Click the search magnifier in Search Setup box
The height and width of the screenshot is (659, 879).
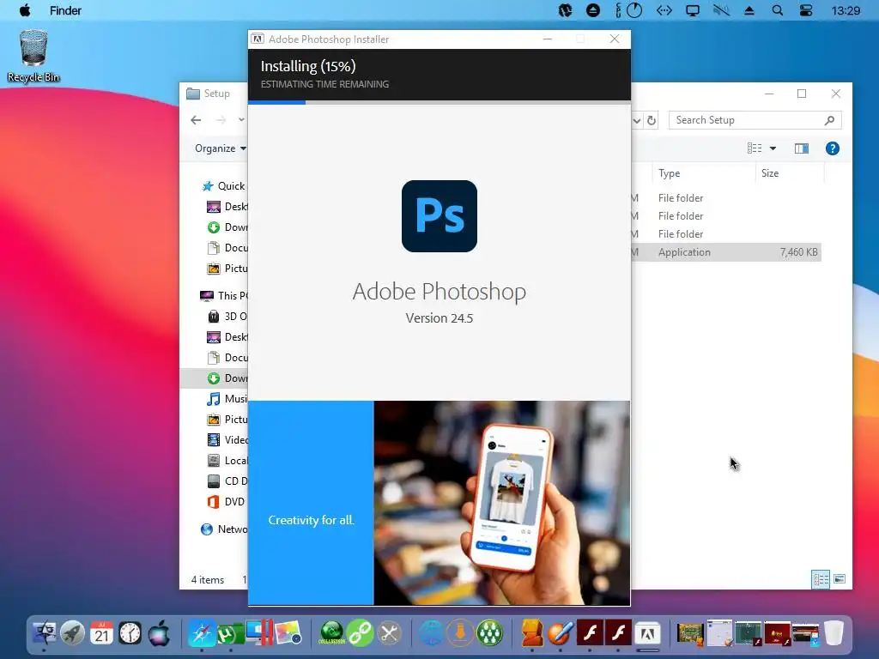pos(830,120)
